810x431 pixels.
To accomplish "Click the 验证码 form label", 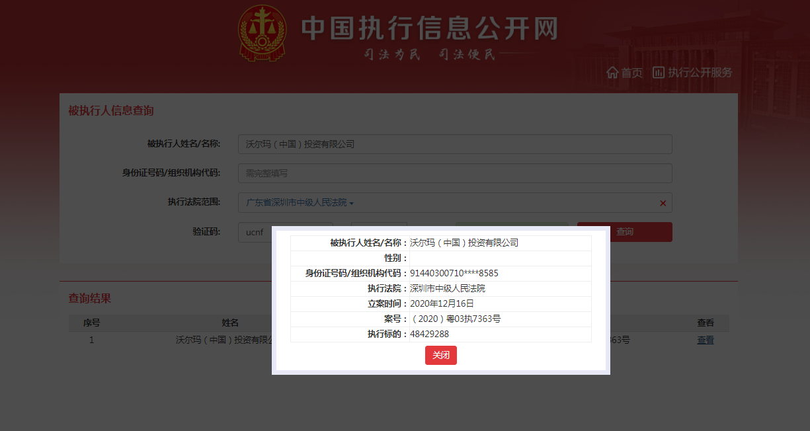I will 206,231.
